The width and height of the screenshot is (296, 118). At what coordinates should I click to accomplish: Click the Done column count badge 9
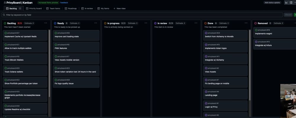[216, 23]
